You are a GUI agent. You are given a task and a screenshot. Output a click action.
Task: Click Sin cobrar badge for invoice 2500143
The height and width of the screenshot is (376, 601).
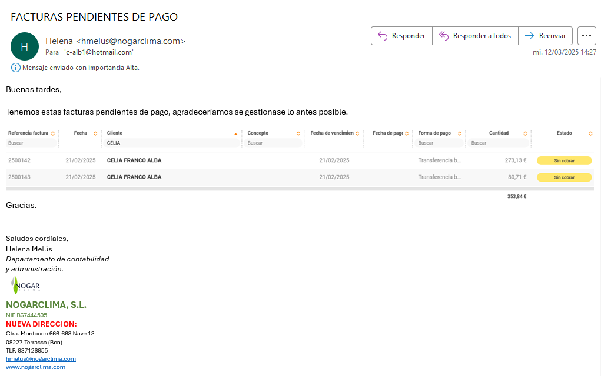564,177
